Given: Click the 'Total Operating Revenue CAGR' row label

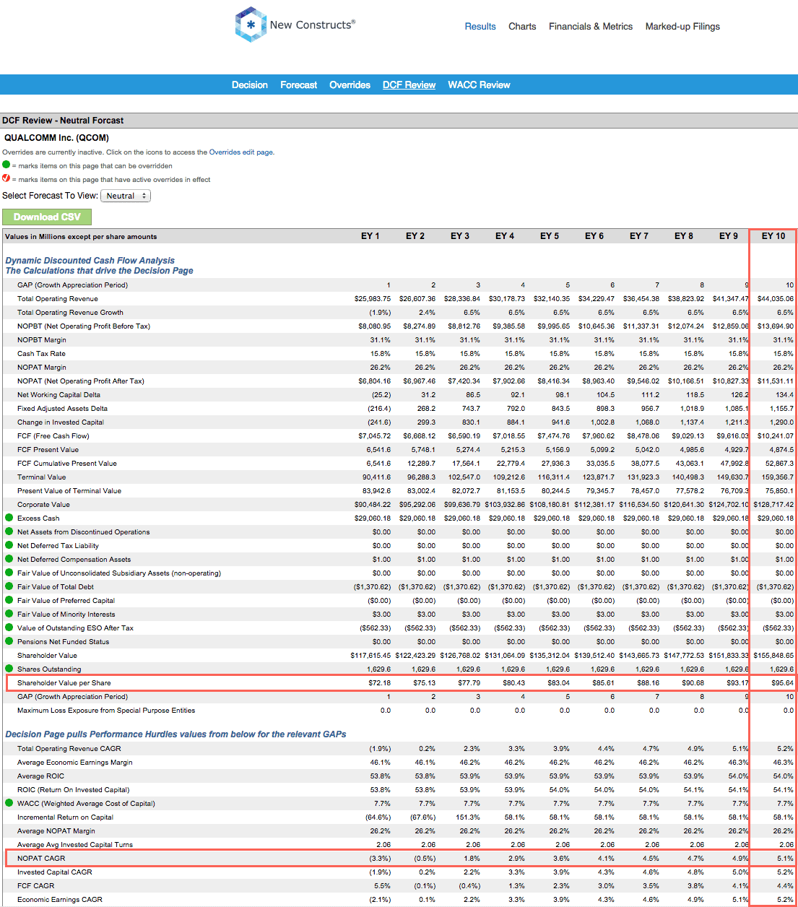Looking at the screenshot, I should (x=69, y=749).
